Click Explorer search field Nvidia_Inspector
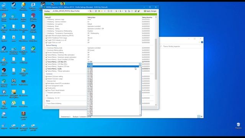 click(x=181, y=46)
